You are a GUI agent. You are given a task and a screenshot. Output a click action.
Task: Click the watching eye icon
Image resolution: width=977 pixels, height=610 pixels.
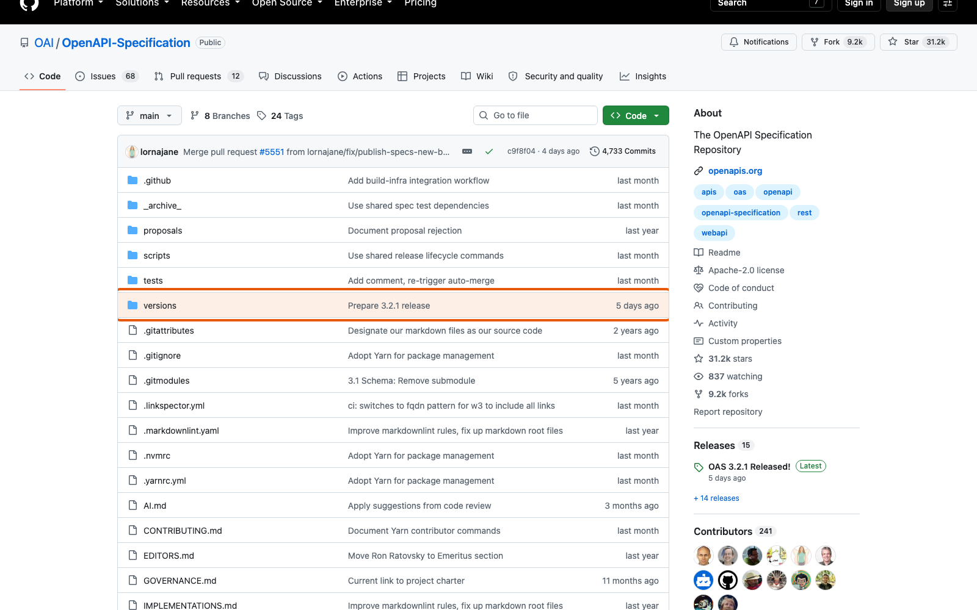pyautogui.click(x=699, y=376)
